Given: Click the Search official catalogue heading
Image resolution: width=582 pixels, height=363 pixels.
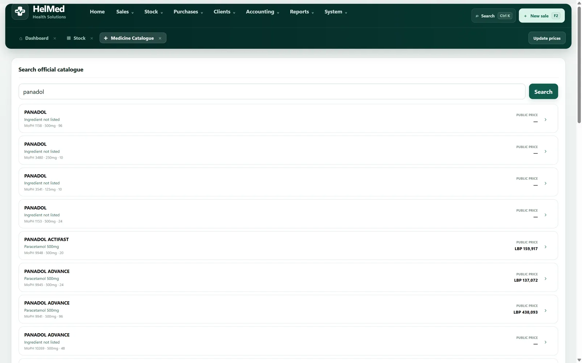Looking at the screenshot, I should click(51, 70).
